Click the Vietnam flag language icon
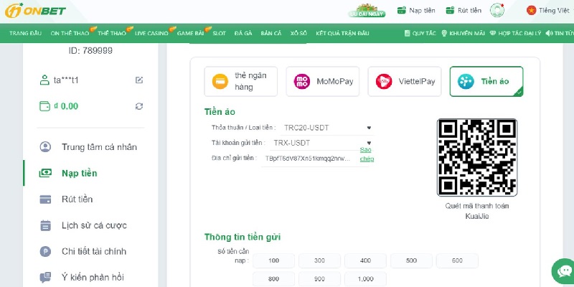 pos(531,10)
